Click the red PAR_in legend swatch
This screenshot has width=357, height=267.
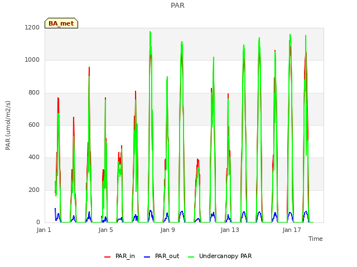(x=107, y=257)
